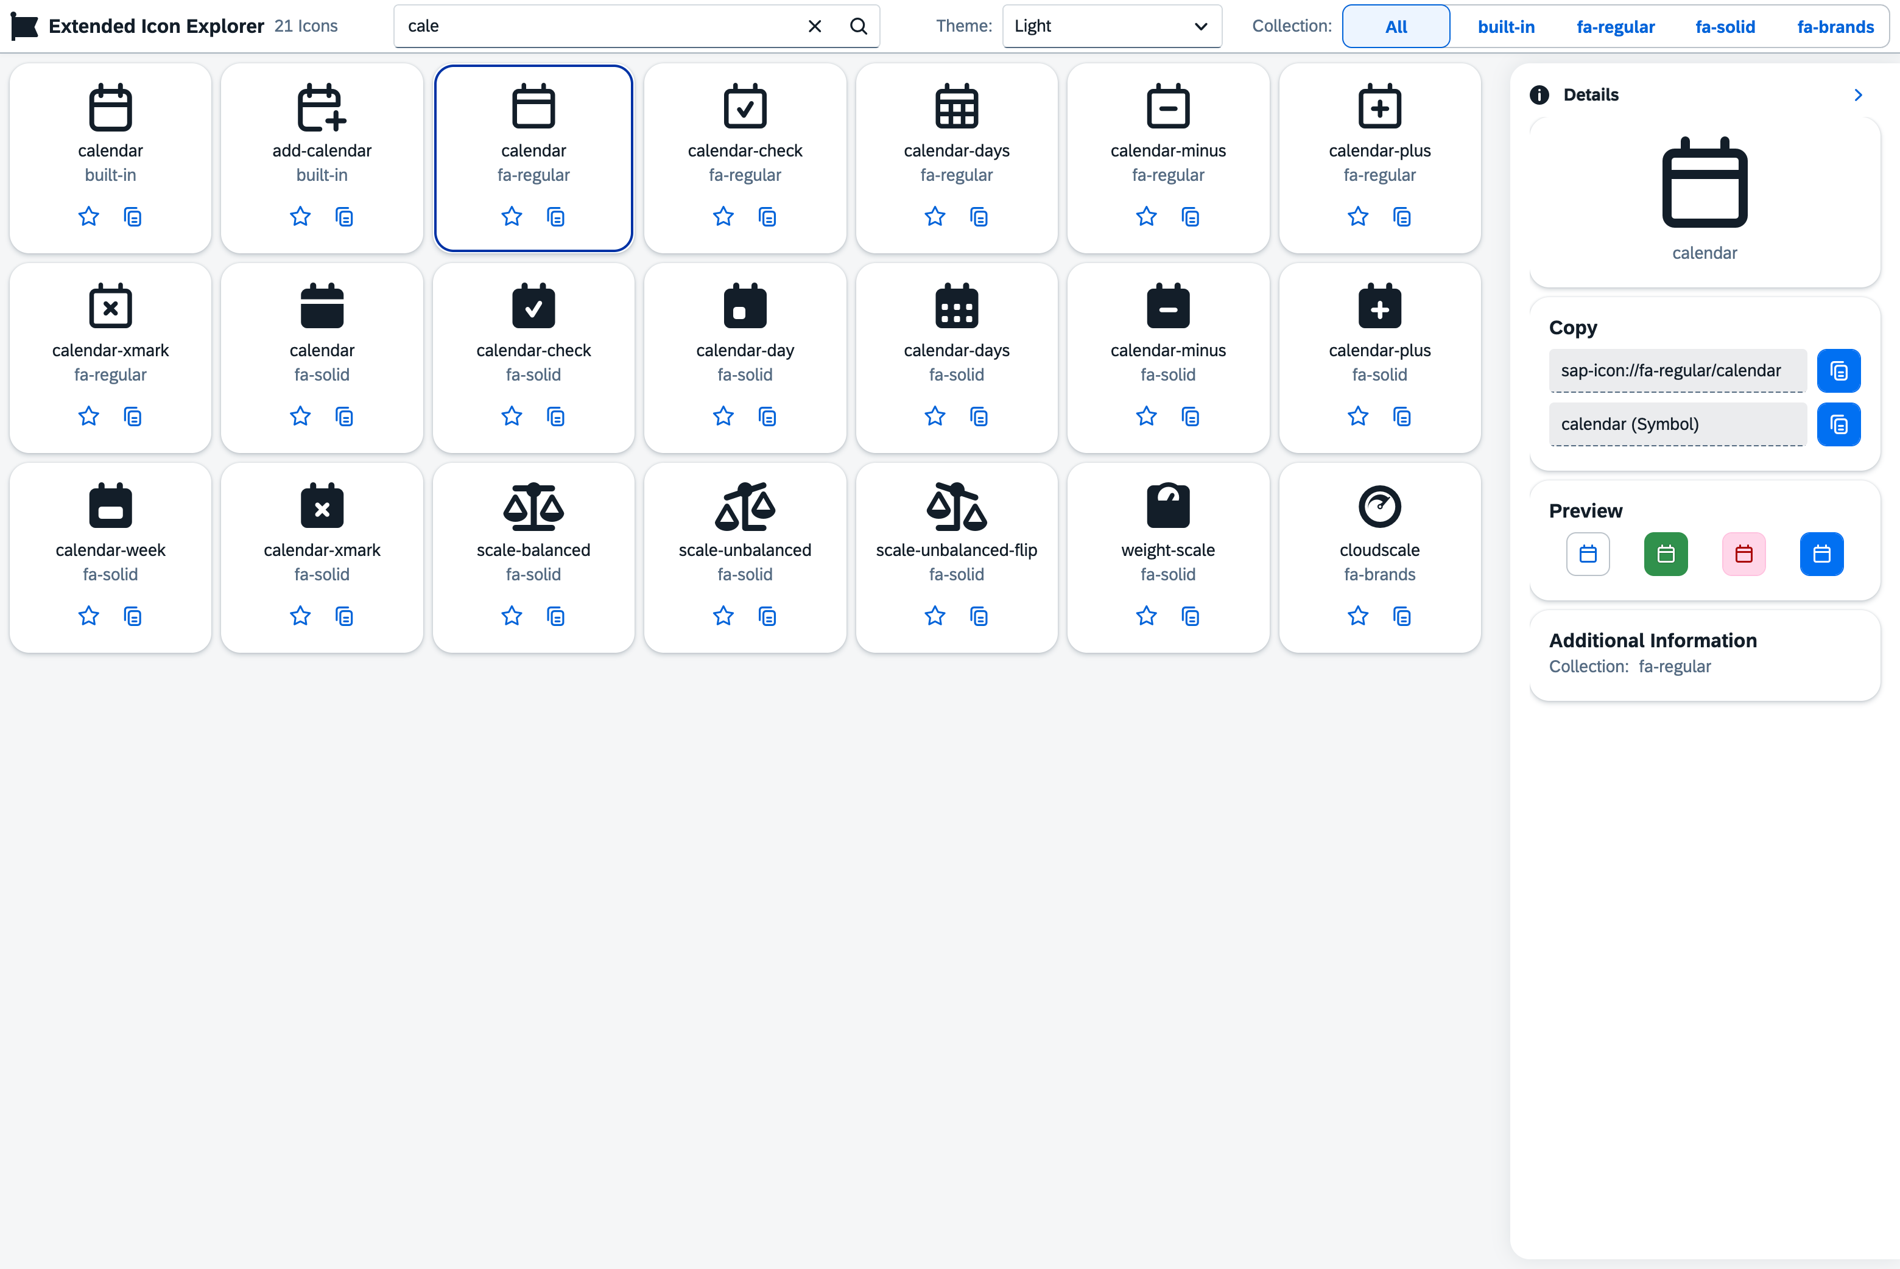
Task: Filter by built-in collection
Action: click(1506, 26)
